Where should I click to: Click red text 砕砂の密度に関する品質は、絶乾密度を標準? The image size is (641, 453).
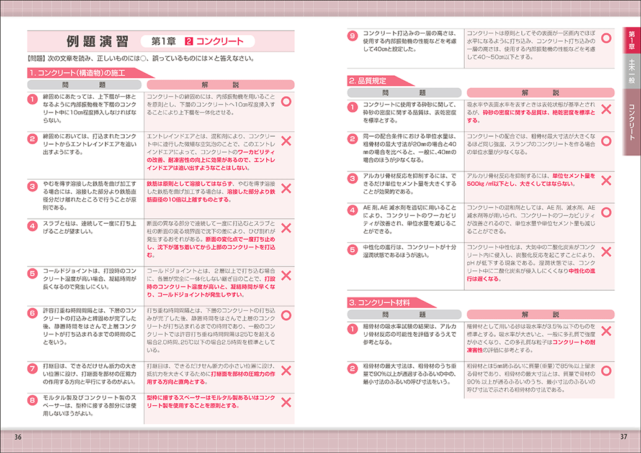(x=531, y=116)
